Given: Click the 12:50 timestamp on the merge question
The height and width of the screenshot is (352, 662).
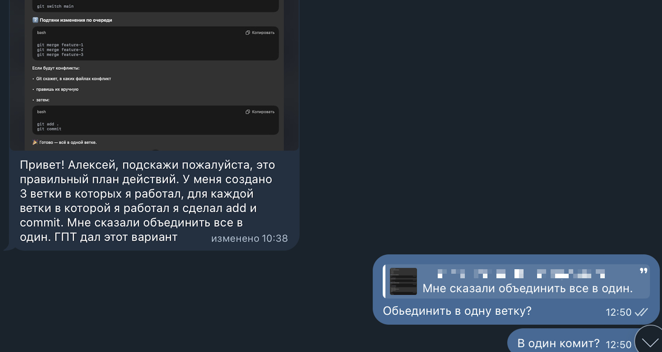Looking at the screenshot, I should (x=618, y=312).
